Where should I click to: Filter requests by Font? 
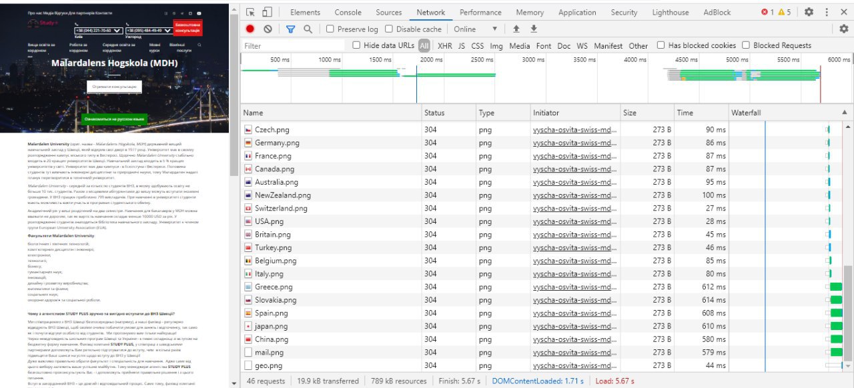point(544,46)
